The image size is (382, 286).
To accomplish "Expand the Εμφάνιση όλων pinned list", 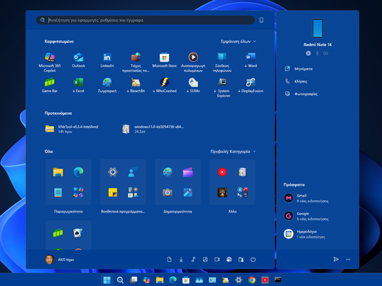I will (x=238, y=41).
